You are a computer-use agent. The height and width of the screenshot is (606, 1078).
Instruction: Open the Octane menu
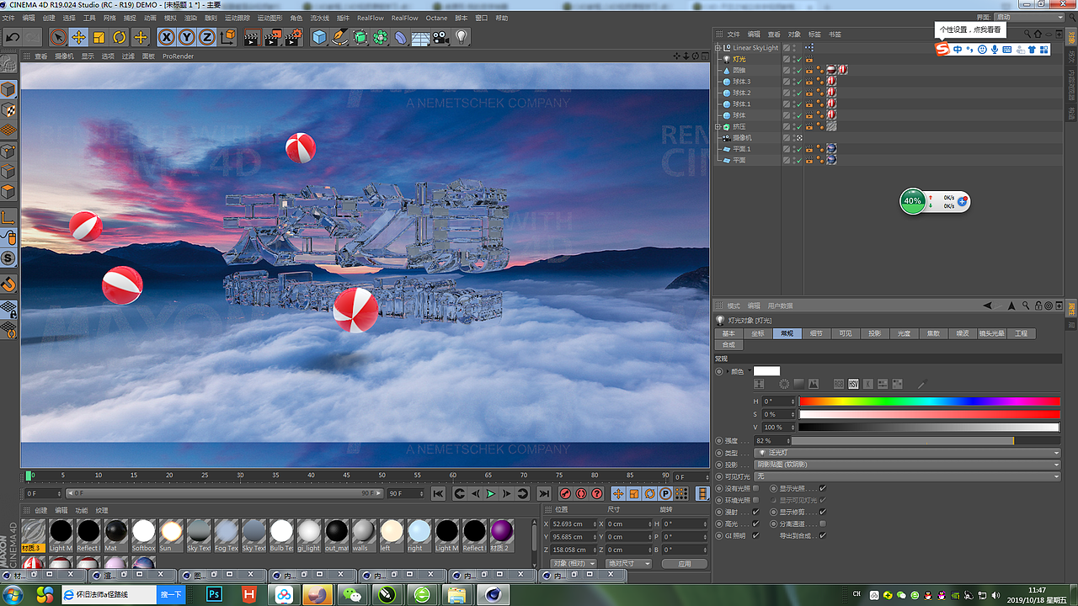click(436, 18)
